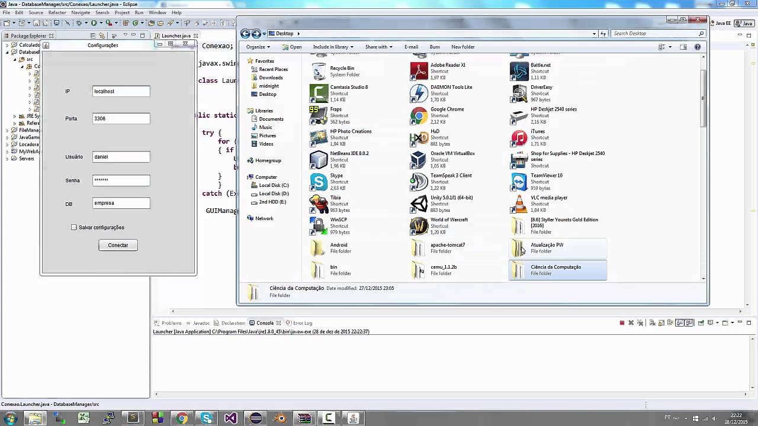Click New folder in Explorer toolbar

[463, 47]
